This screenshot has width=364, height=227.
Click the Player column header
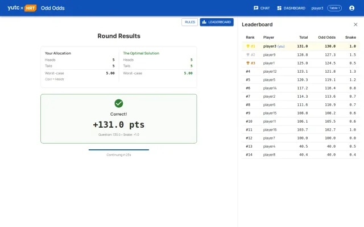tap(268, 37)
